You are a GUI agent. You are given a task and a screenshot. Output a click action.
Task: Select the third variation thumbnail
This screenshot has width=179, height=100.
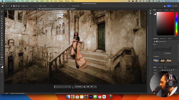tap(168, 61)
